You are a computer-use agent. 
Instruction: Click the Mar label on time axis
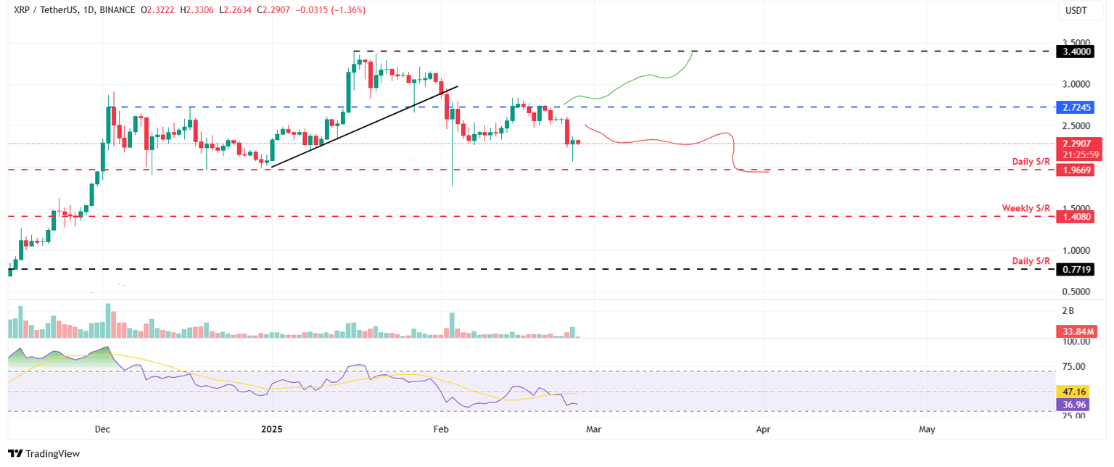click(x=593, y=429)
